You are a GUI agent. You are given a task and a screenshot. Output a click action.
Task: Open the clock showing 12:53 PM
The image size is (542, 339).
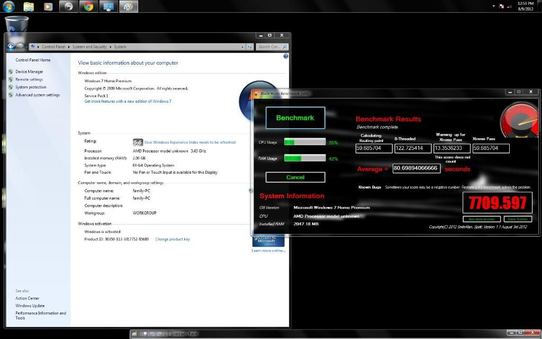pos(526,6)
